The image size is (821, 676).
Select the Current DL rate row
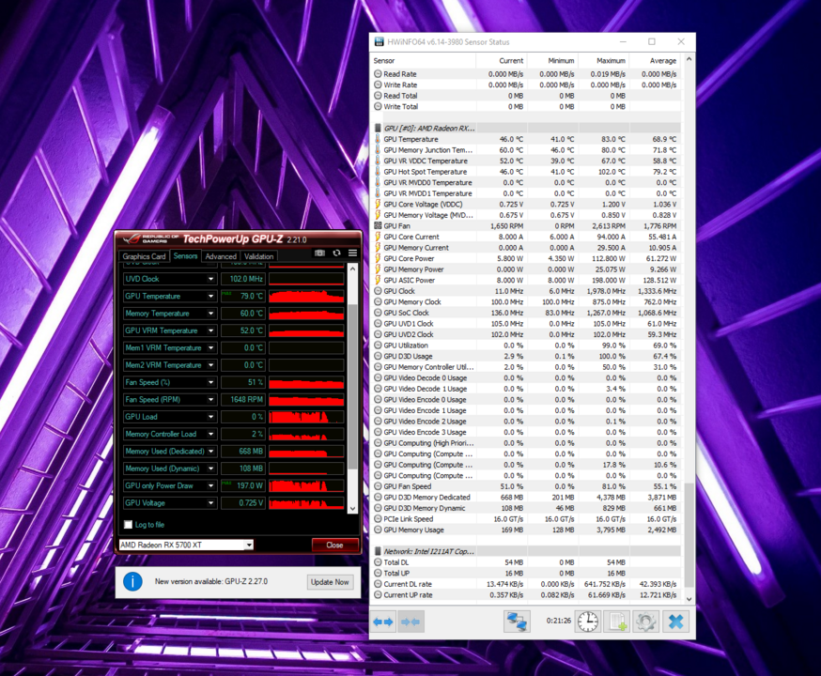pyautogui.click(x=526, y=584)
